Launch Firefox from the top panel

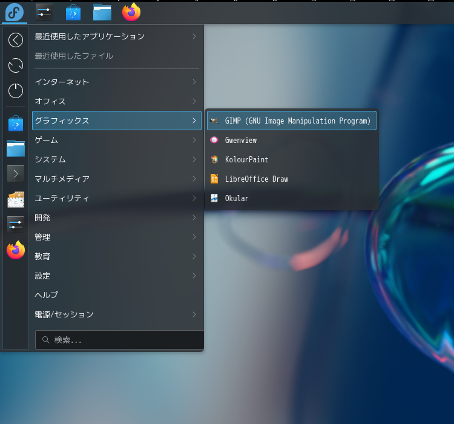pos(131,12)
